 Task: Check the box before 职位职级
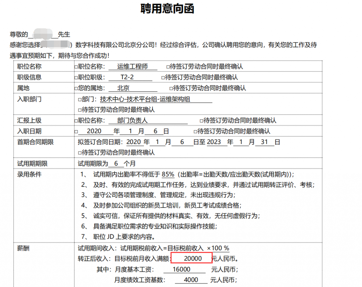[x=76, y=78]
